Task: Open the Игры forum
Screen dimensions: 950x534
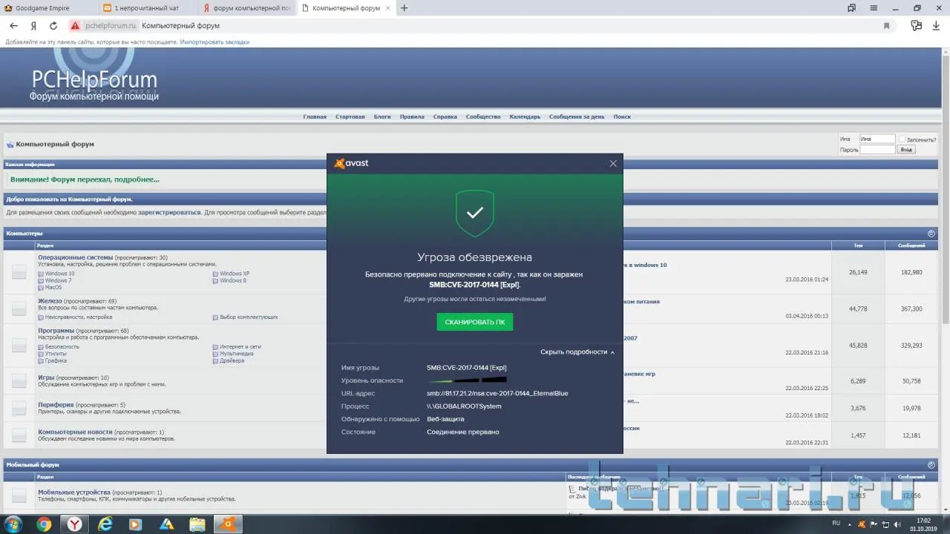Action: pyautogui.click(x=46, y=378)
